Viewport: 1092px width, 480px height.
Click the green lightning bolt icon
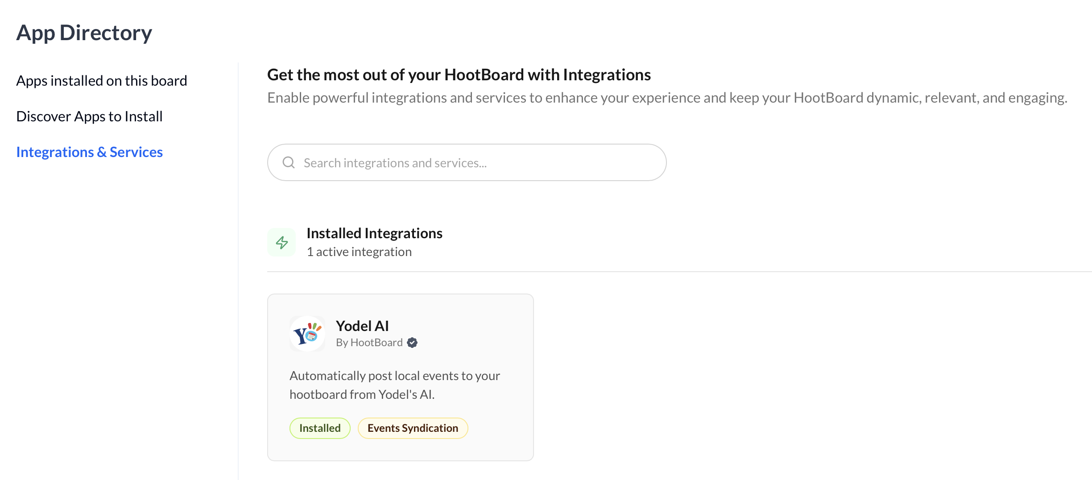(x=281, y=242)
